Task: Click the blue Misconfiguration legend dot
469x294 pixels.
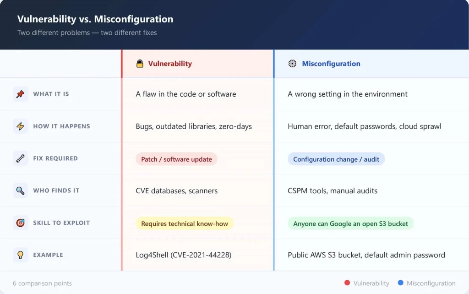Action: coord(400,283)
